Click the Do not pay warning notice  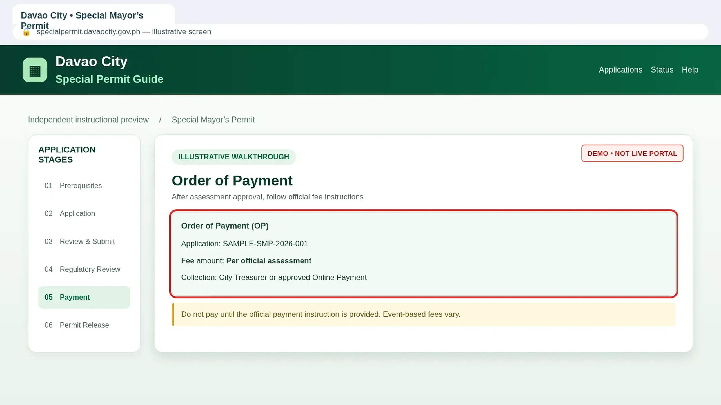424,314
